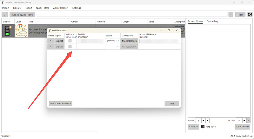Click the At once number field
This screenshot has width=254, height=139.
[198, 120]
